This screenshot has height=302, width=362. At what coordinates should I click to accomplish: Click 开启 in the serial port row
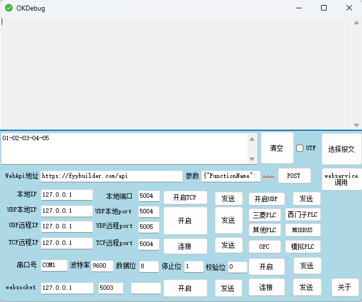click(x=267, y=267)
